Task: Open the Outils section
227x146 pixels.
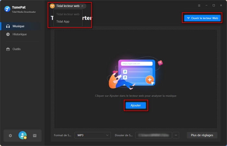Action: tap(16, 49)
